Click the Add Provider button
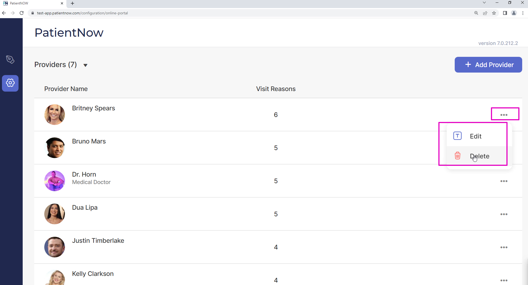528x285 pixels. (488, 65)
